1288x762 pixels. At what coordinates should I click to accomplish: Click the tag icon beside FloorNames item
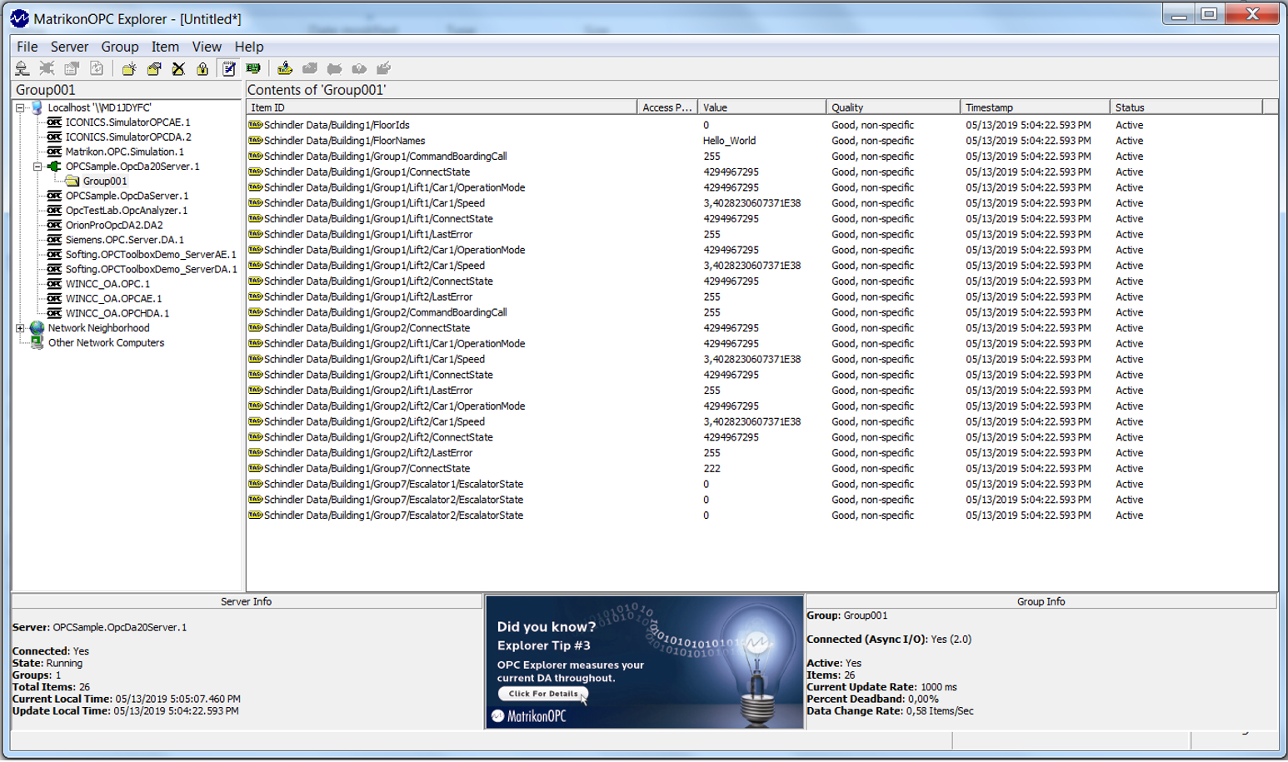click(255, 141)
